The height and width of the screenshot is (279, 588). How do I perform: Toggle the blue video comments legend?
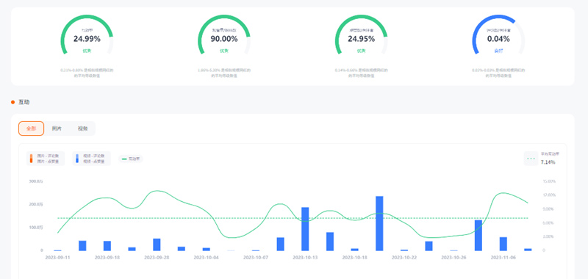(91, 159)
